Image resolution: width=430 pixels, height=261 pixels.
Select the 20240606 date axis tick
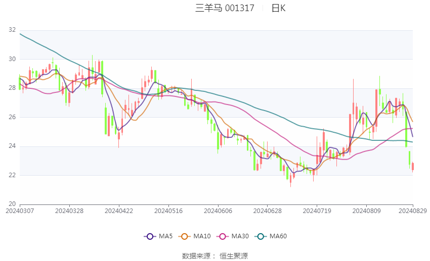(x=218, y=211)
